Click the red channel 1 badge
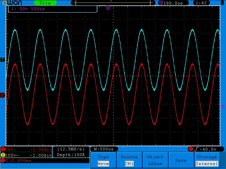The image size is (226, 169). pos(3,150)
